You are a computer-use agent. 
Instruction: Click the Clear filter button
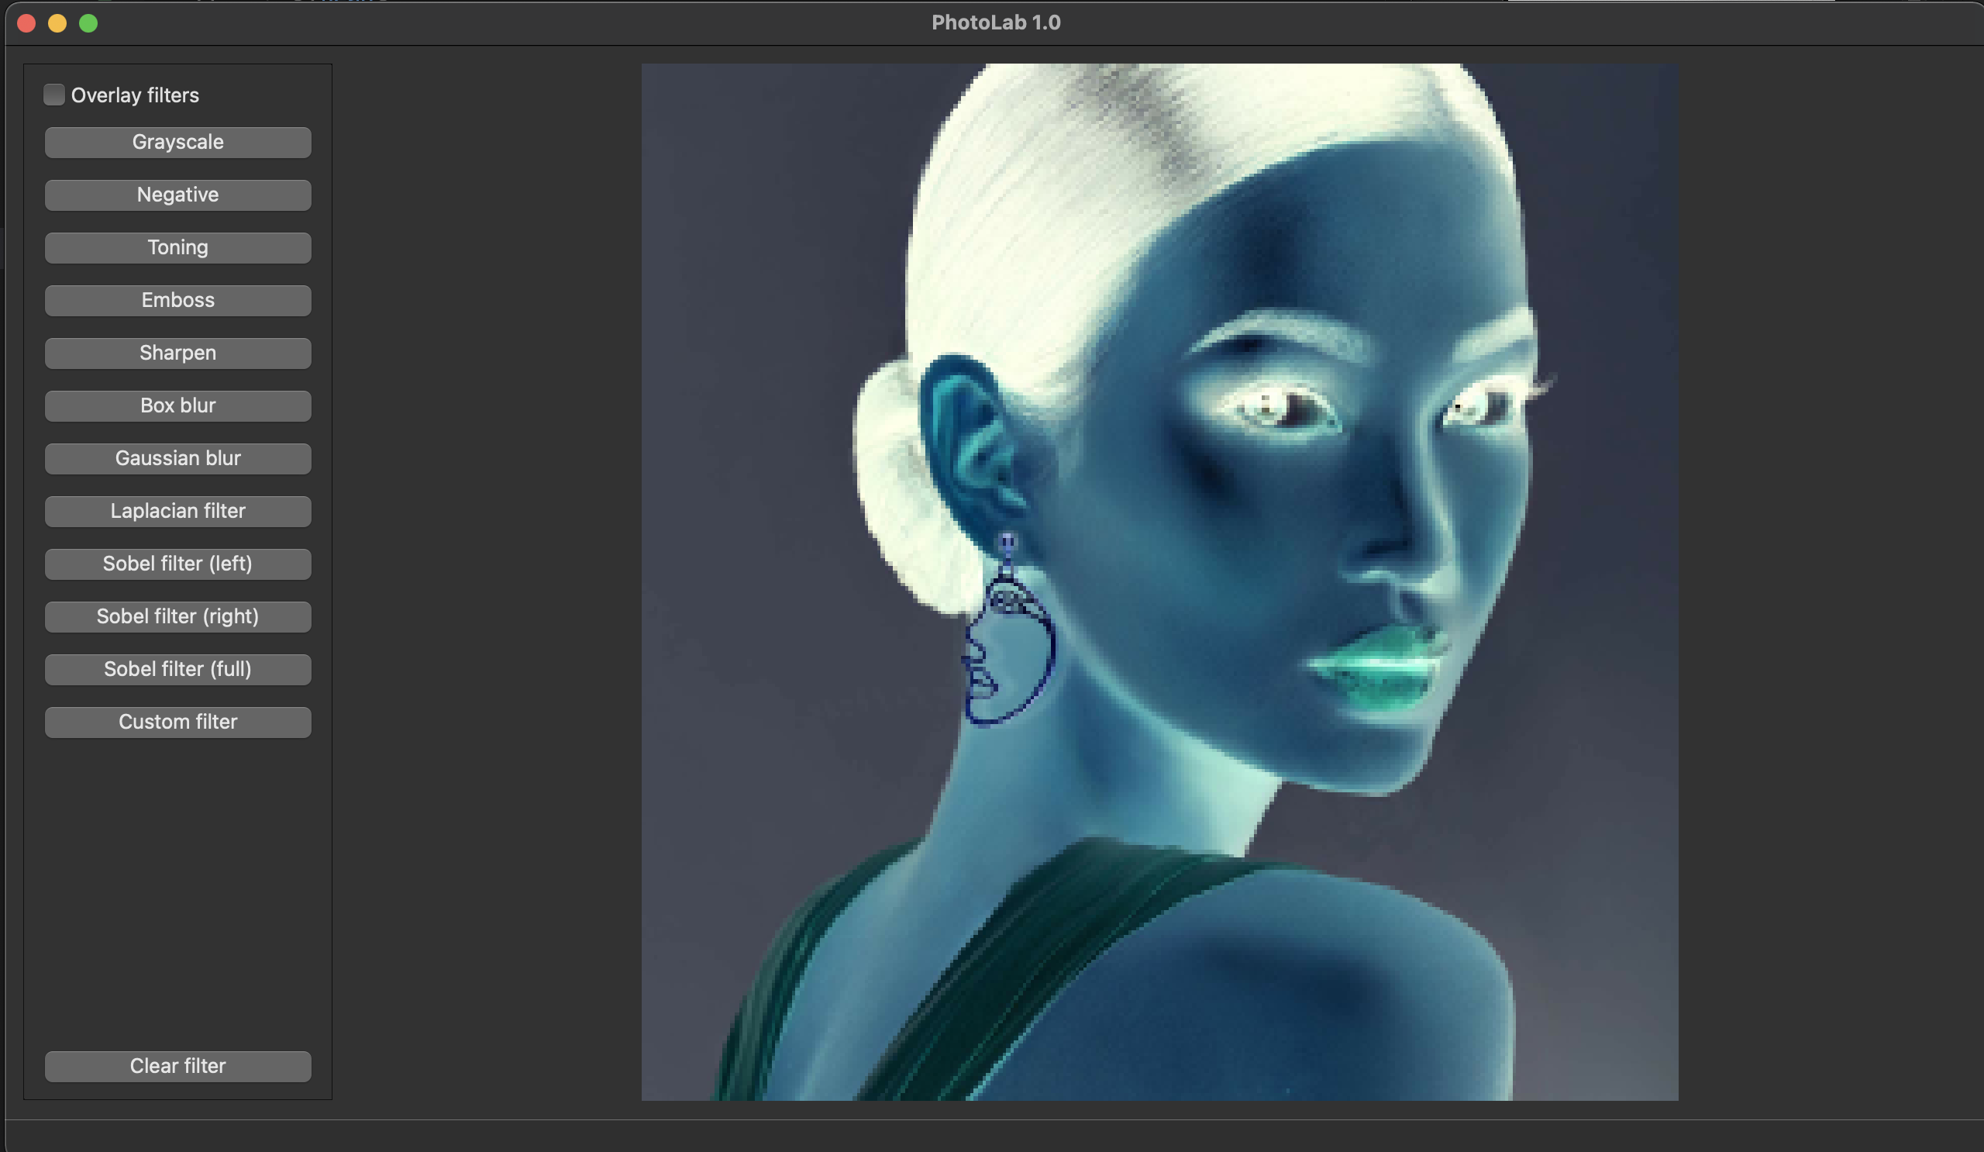(178, 1067)
